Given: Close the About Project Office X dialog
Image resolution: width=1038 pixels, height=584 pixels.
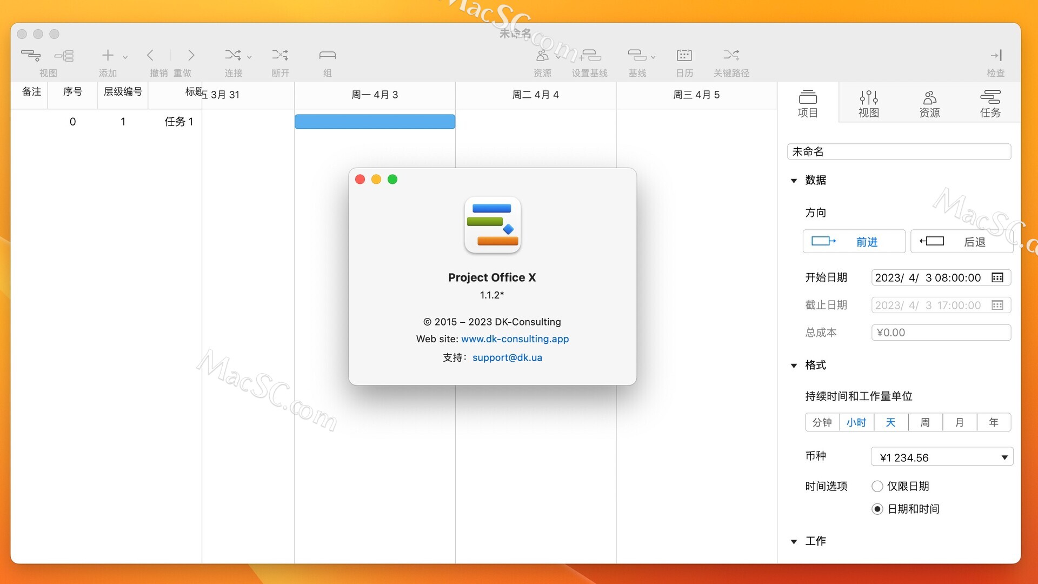Looking at the screenshot, I should [x=360, y=180].
